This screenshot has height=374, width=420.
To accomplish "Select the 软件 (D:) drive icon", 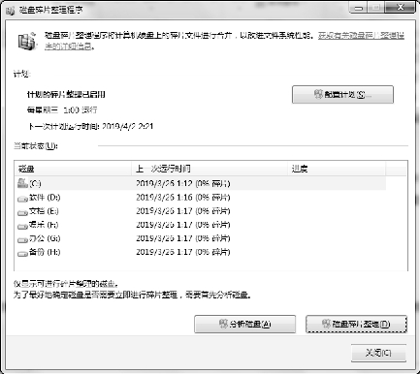I will (22, 199).
